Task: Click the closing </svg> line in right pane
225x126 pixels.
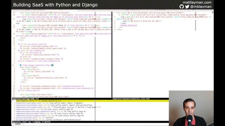Action: (123, 23)
